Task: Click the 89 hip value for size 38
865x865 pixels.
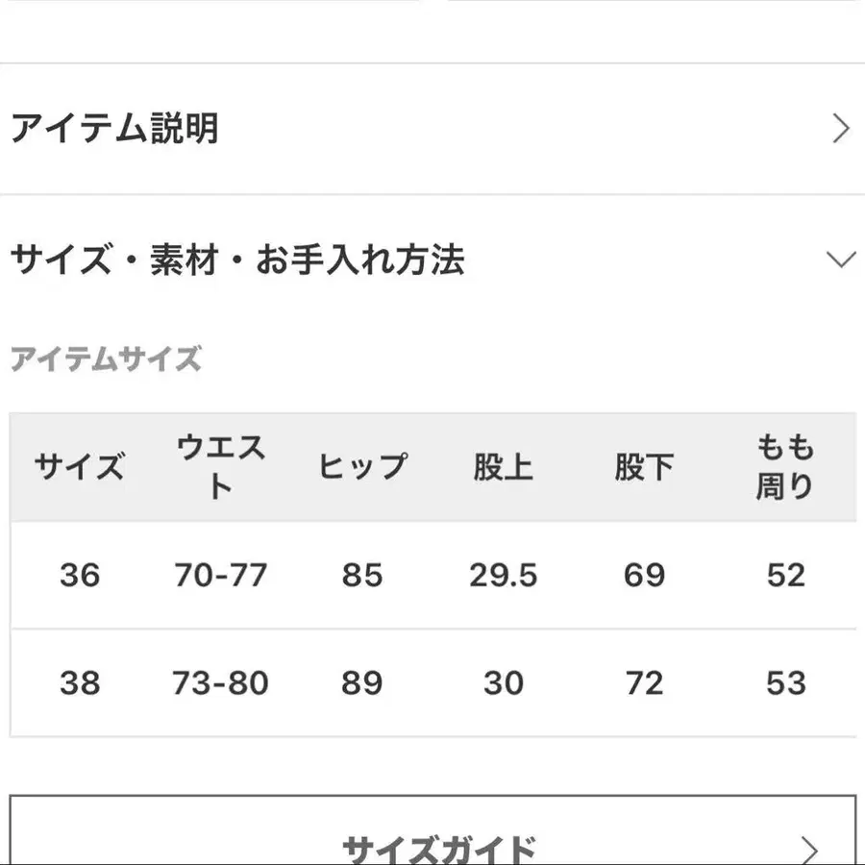Action: 362,683
